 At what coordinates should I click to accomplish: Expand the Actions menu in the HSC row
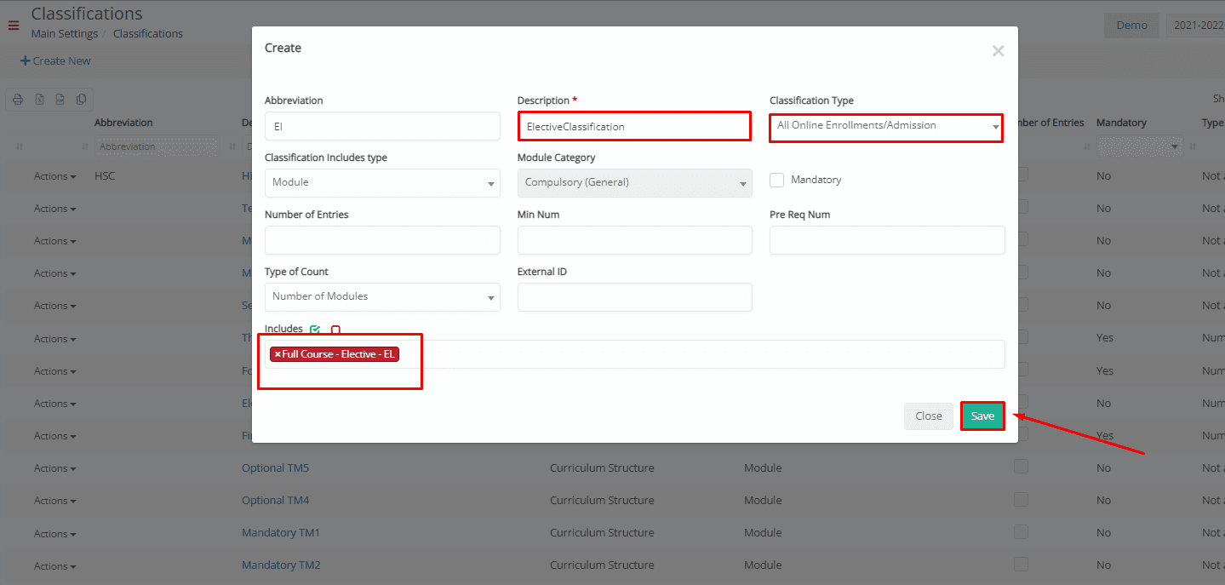(55, 176)
